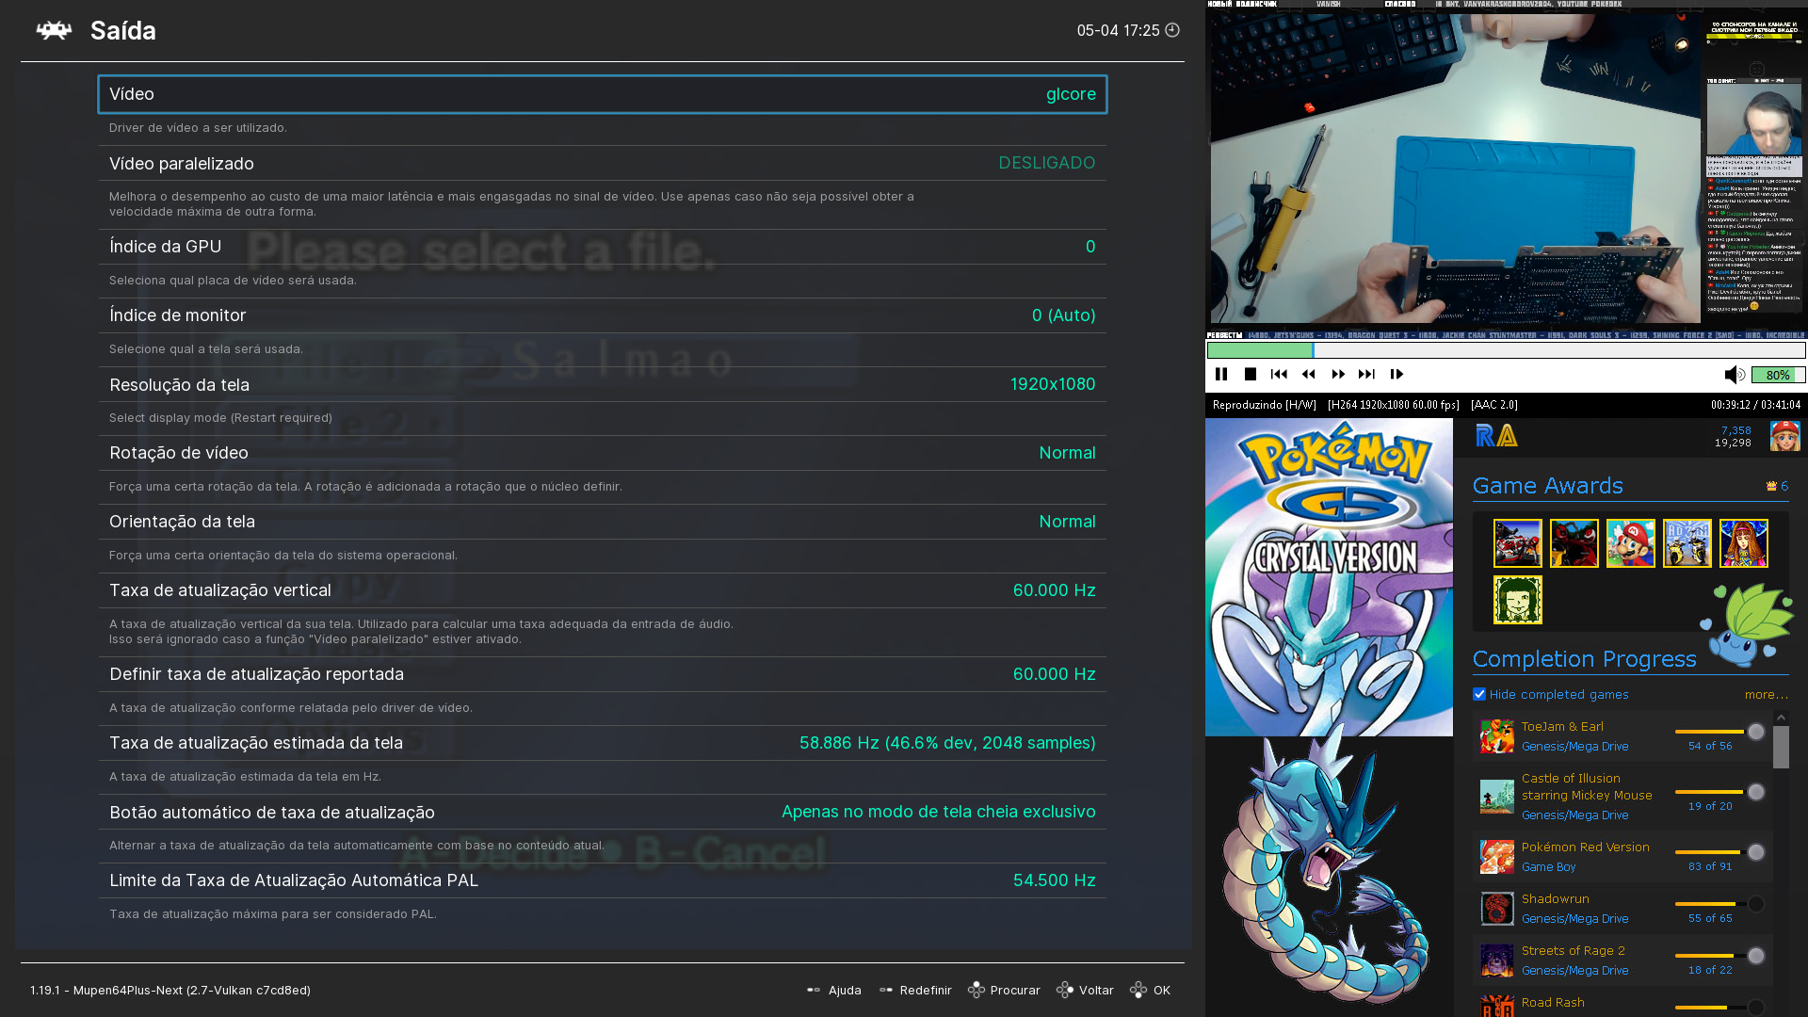Toggle Hide completed games checkbox
Screen dimensions: 1808x1017
[1479, 695]
